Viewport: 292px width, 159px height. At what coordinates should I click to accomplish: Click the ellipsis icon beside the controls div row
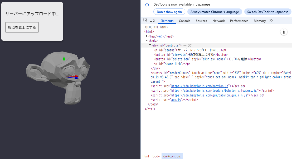(143, 45)
